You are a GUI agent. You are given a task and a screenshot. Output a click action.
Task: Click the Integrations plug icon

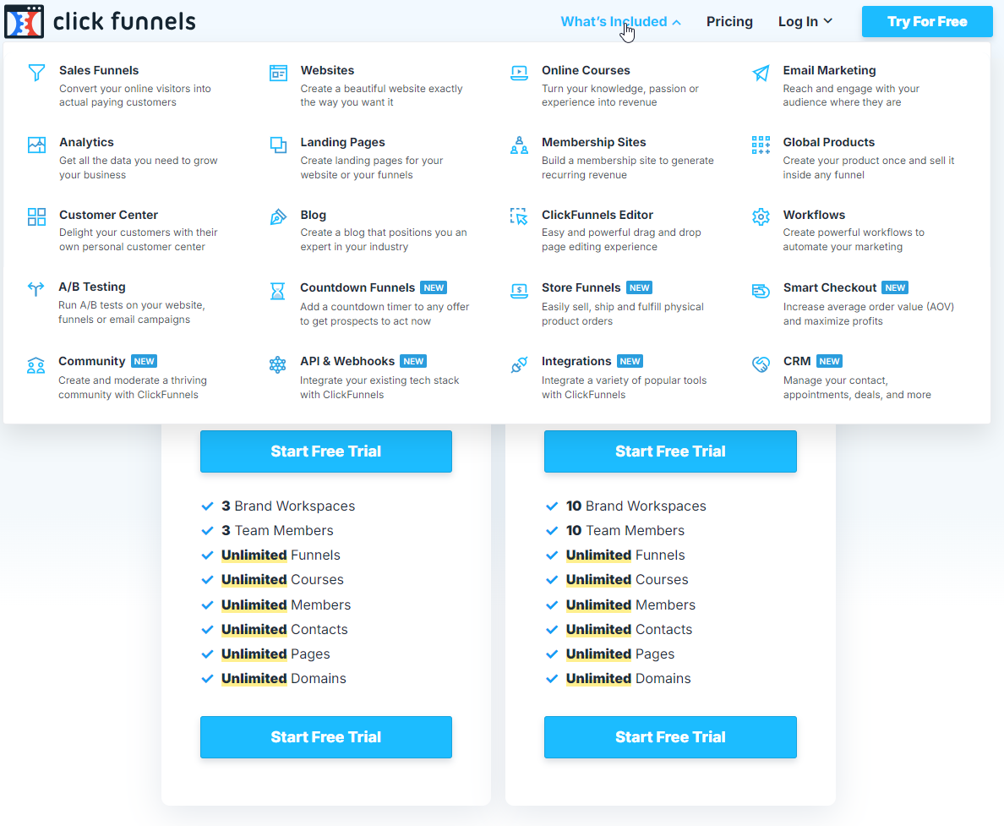pyautogui.click(x=519, y=364)
